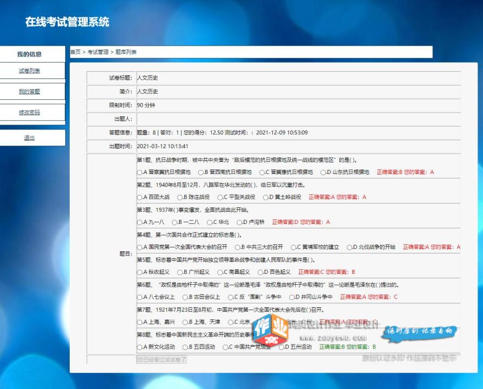Image resolution: width=483 pixels, height=389 pixels.
Task: Select option A 晋察冀抗日根据地 for question 1
Action: [139, 172]
